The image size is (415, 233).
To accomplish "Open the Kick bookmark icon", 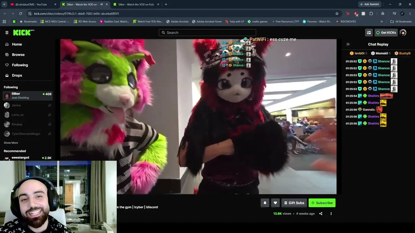I will pyautogui.click(x=14, y=22).
